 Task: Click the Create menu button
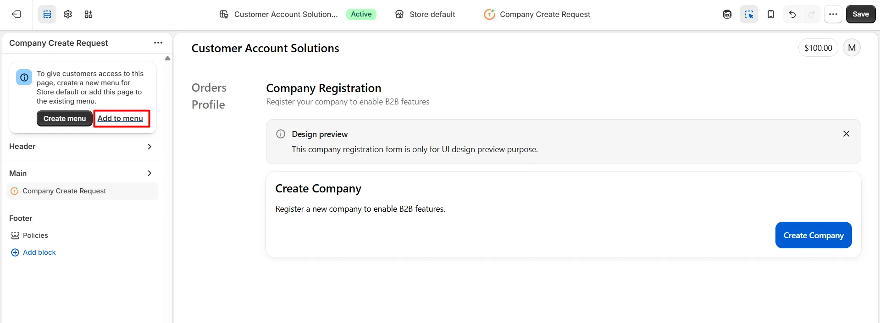(x=65, y=118)
